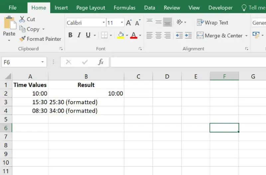Increase font size with large A
The width and height of the screenshot is (266, 175).
click(x=129, y=23)
